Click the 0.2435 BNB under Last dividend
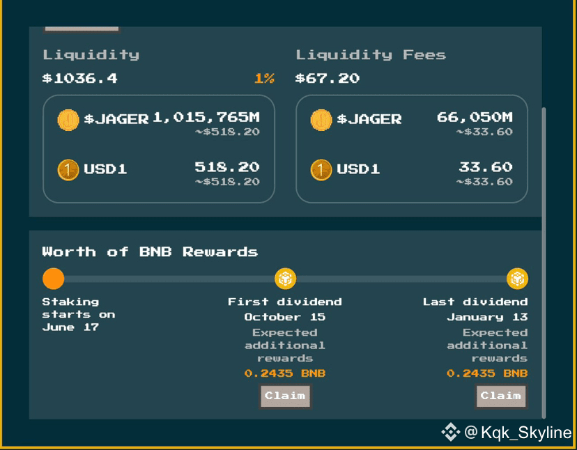Screen dimensions: 577x450 coord(487,373)
